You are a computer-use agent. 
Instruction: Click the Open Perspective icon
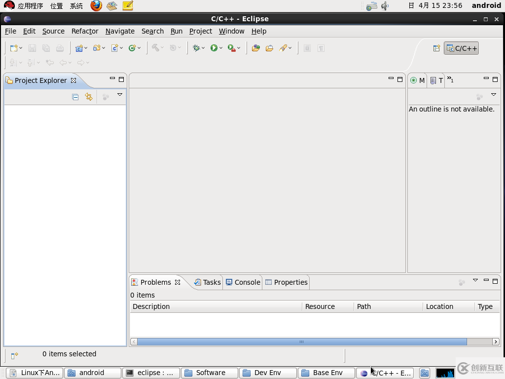[436, 48]
